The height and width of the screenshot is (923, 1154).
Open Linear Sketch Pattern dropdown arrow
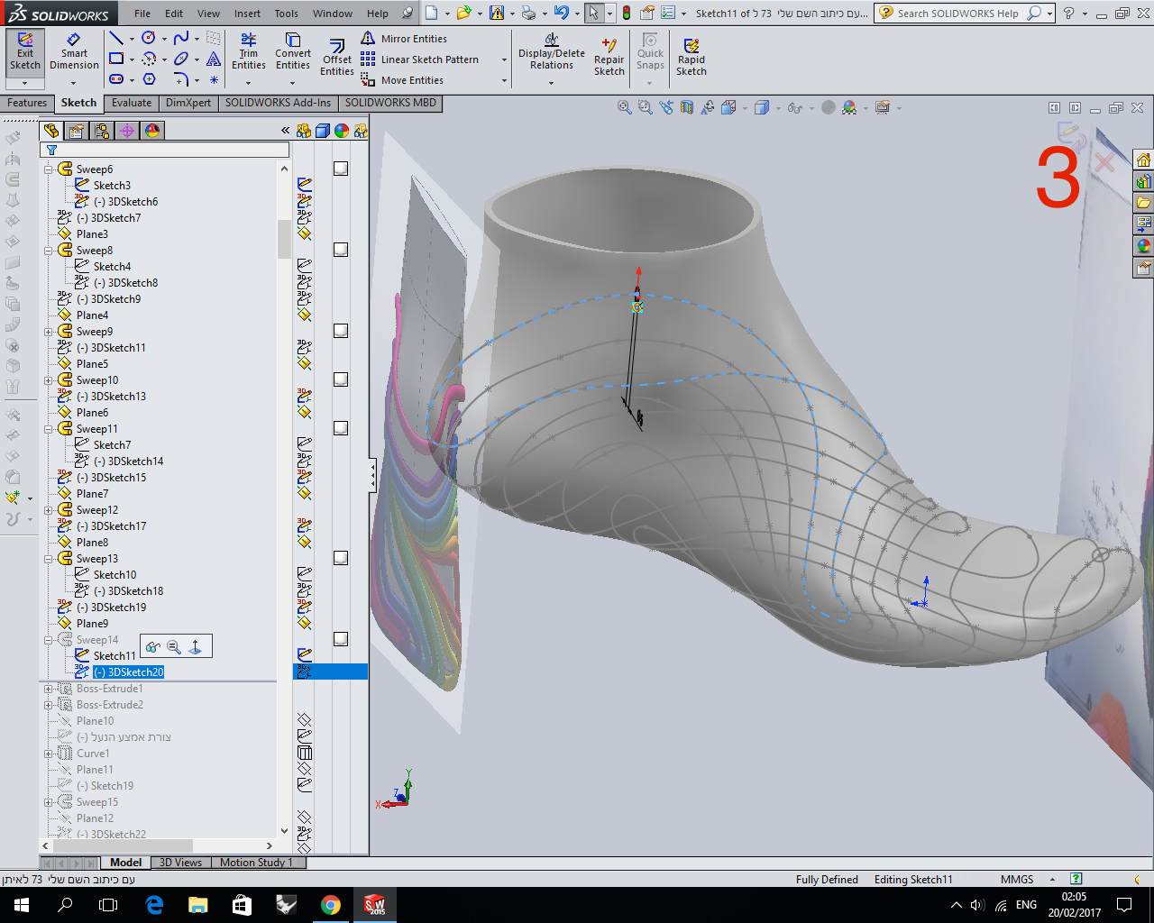(x=503, y=59)
